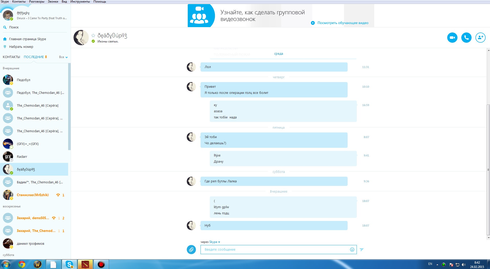This screenshot has height=269, width=490.
Task: Go to Главная страница Skype
Action: [27, 39]
